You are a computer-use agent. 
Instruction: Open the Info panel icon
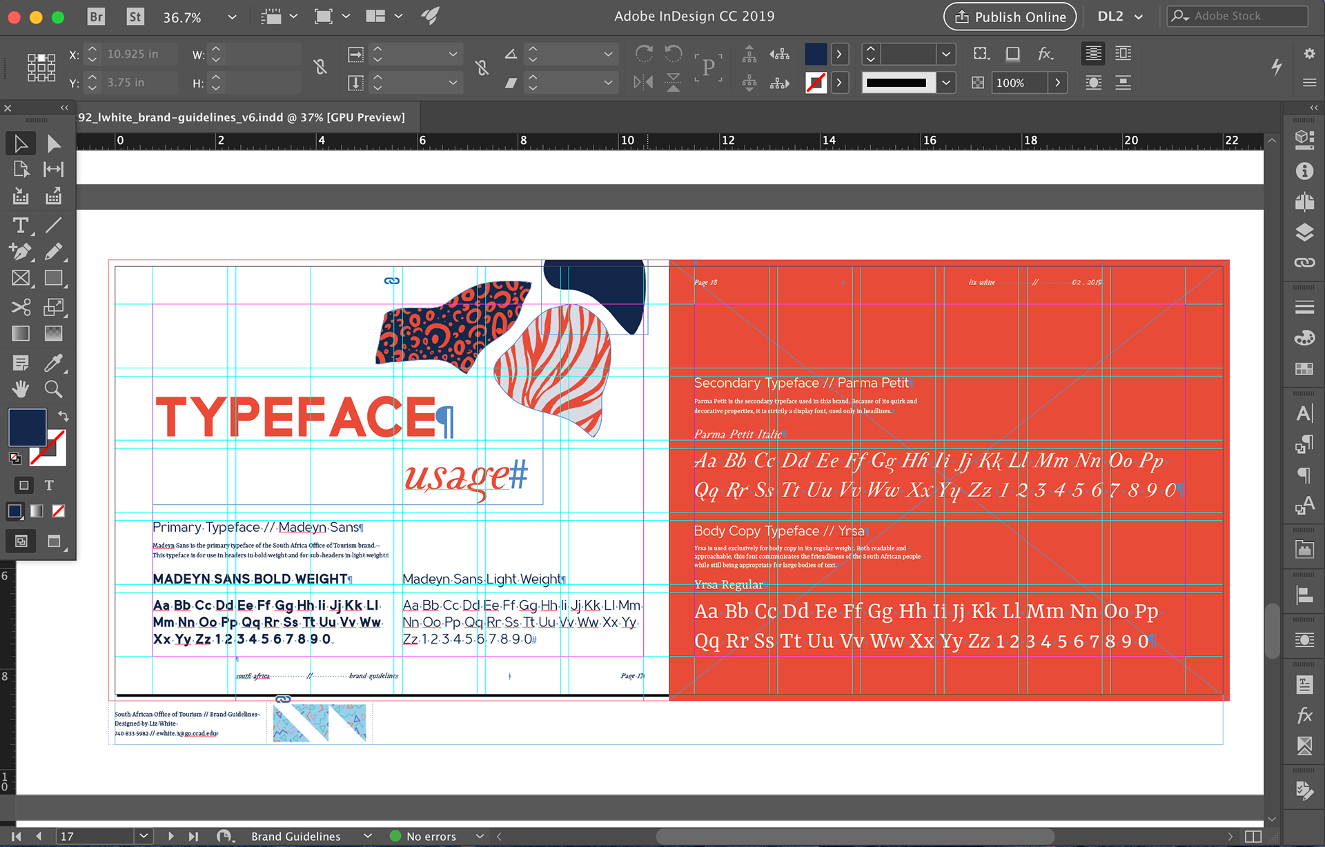(x=1304, y=171)
